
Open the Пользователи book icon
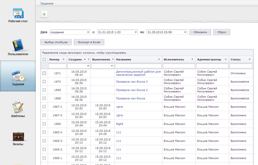[18, 45]
